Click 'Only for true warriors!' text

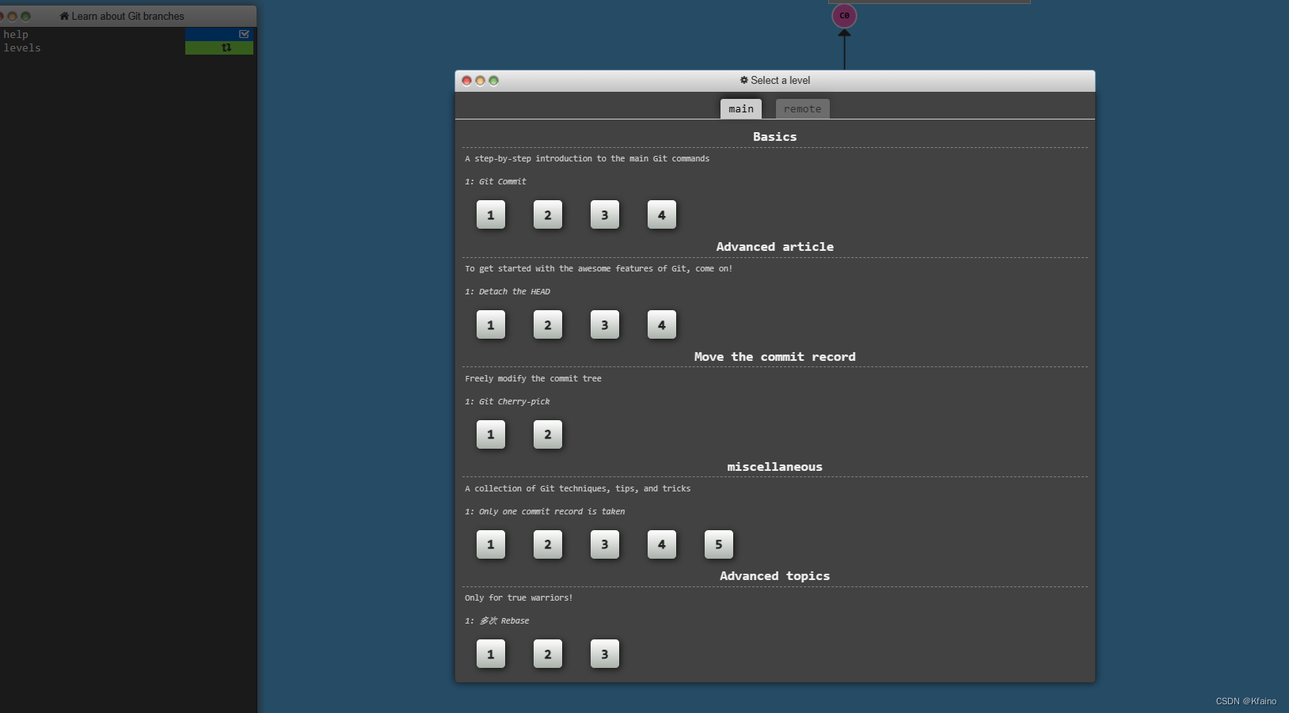click(x=519, y=597)
